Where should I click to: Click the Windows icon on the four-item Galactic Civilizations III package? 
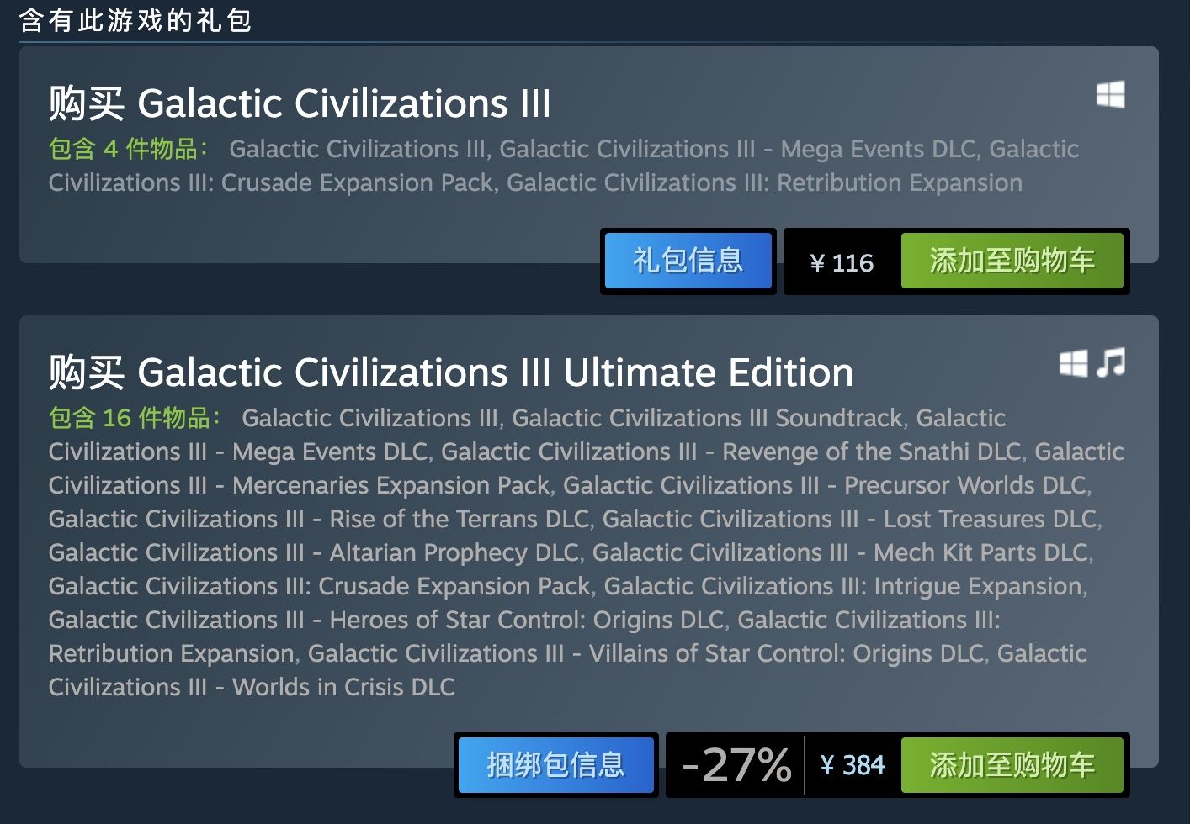1110,95
